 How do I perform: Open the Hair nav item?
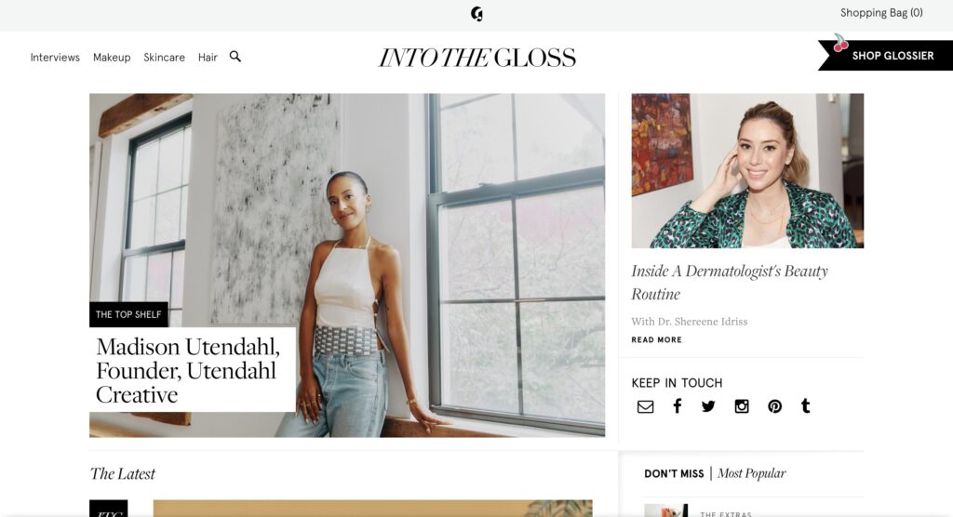pyautogui.click(x=208, y=57)
